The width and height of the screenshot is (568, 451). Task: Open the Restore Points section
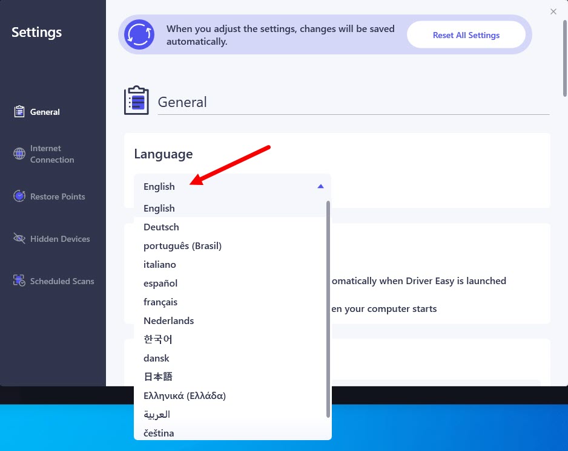click(58, 196)
